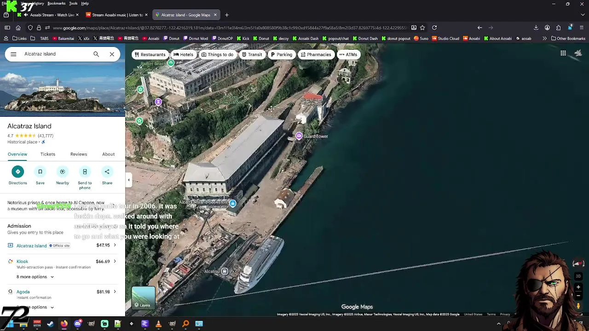Open the Terms link in map footer
The width and height of the screenshot is (589, 331).
coord(491,314)
